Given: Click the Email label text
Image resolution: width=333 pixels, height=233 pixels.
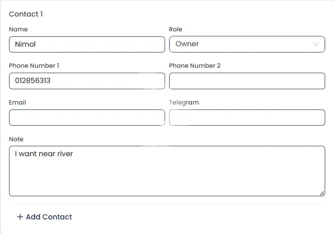Looking at the screenshot, I should (x=17, y=102).
